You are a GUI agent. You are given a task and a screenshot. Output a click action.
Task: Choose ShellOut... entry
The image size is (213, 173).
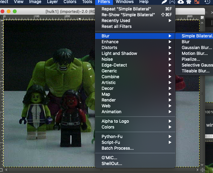coord(135,163)
